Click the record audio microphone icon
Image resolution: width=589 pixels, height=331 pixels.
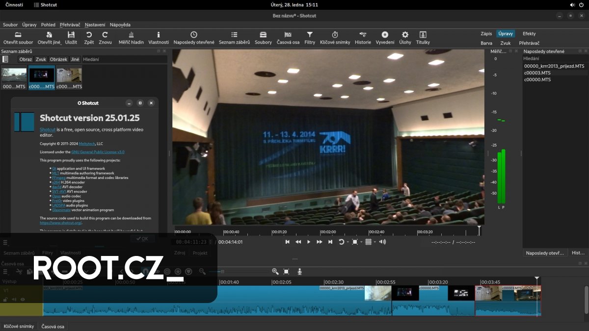click(299, 271)
